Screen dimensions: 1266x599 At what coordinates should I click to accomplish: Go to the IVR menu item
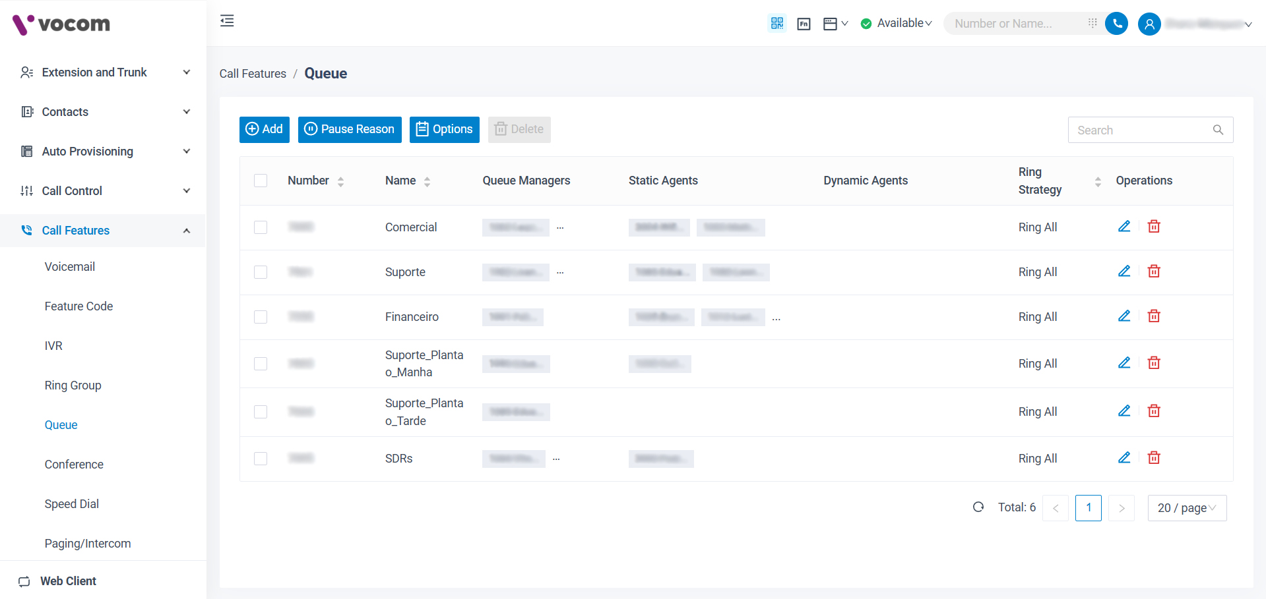53,346
